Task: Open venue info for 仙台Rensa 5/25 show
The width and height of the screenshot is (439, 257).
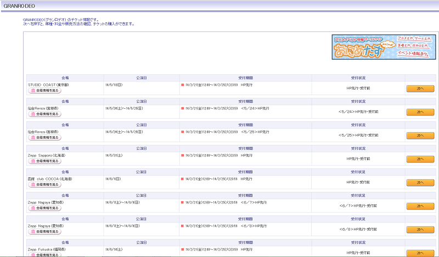Action: pyautogui.click(x=44, y=138)
